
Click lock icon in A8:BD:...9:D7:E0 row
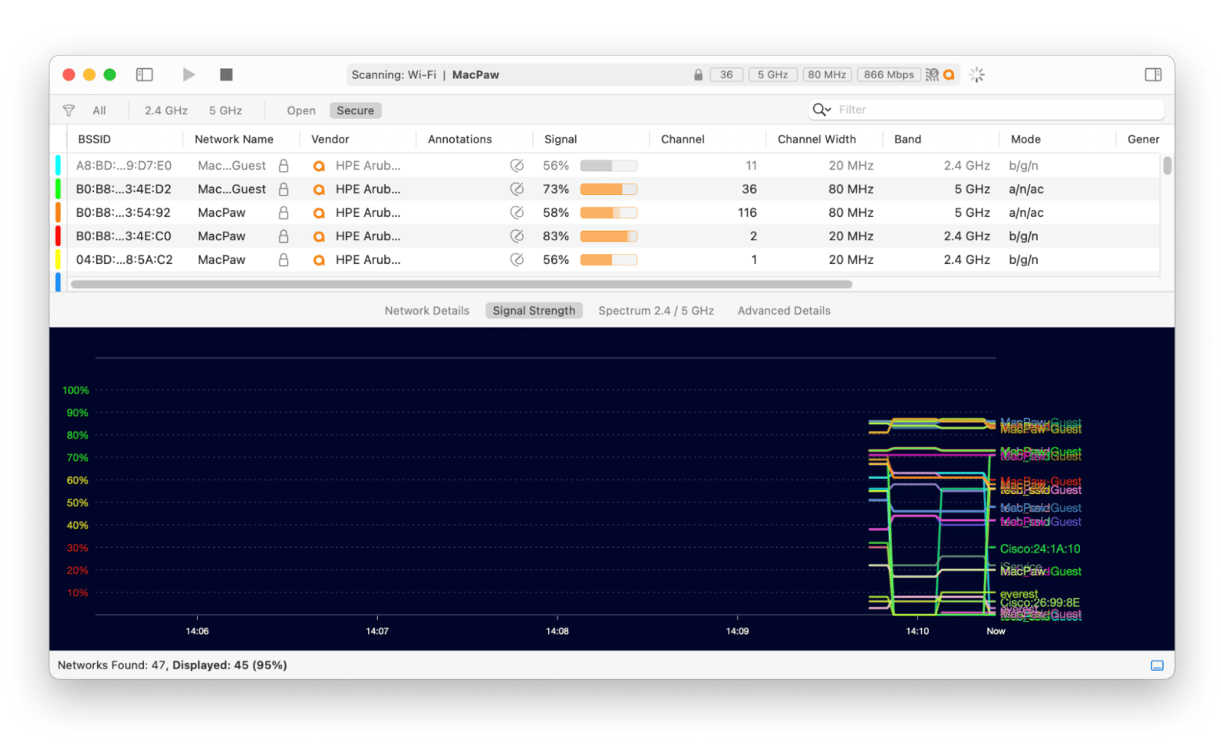283,165
